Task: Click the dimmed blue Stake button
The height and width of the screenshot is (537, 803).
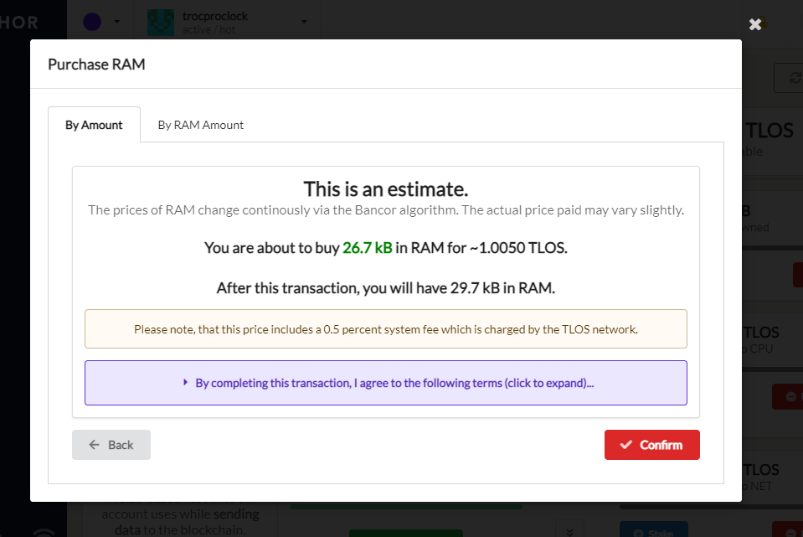Action: 653,530
